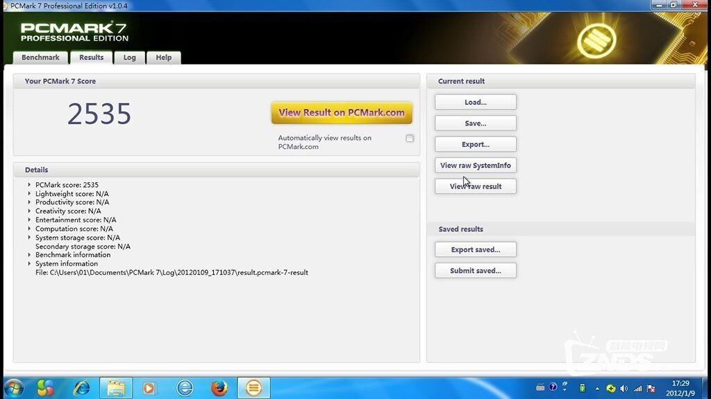Screen dimensions: 711x399
Task: Click the result file path line
Action: pos(172,272)
